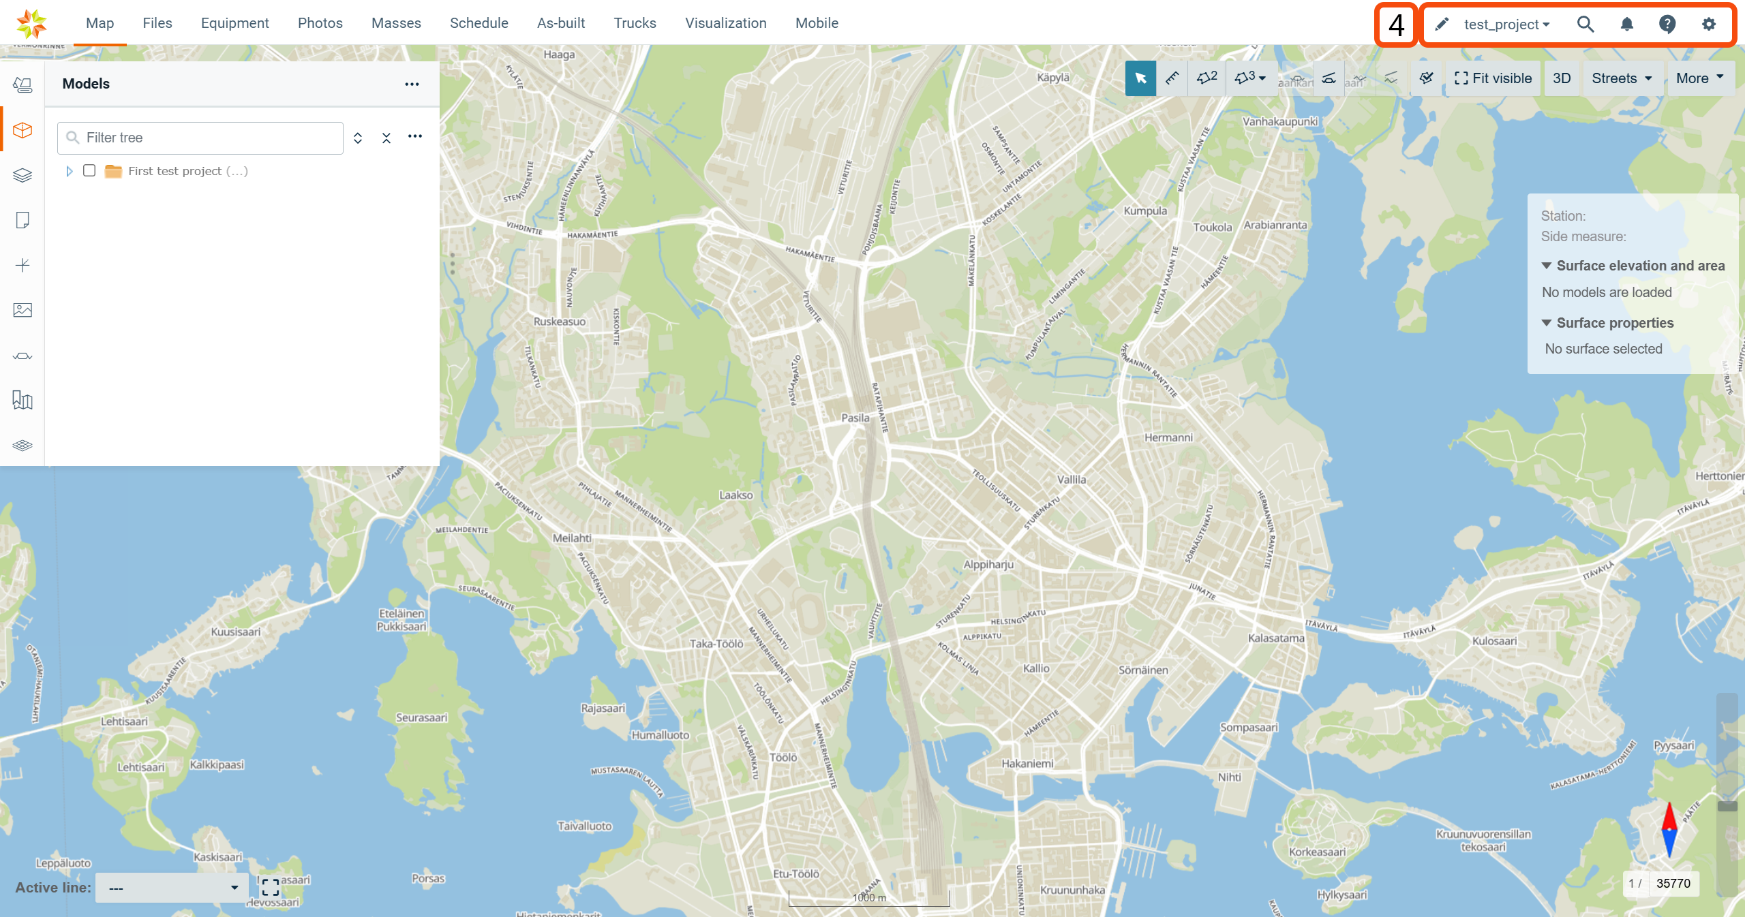Check the First test project checkbox
Screen dimensions: 1745x917
(89, 170)
